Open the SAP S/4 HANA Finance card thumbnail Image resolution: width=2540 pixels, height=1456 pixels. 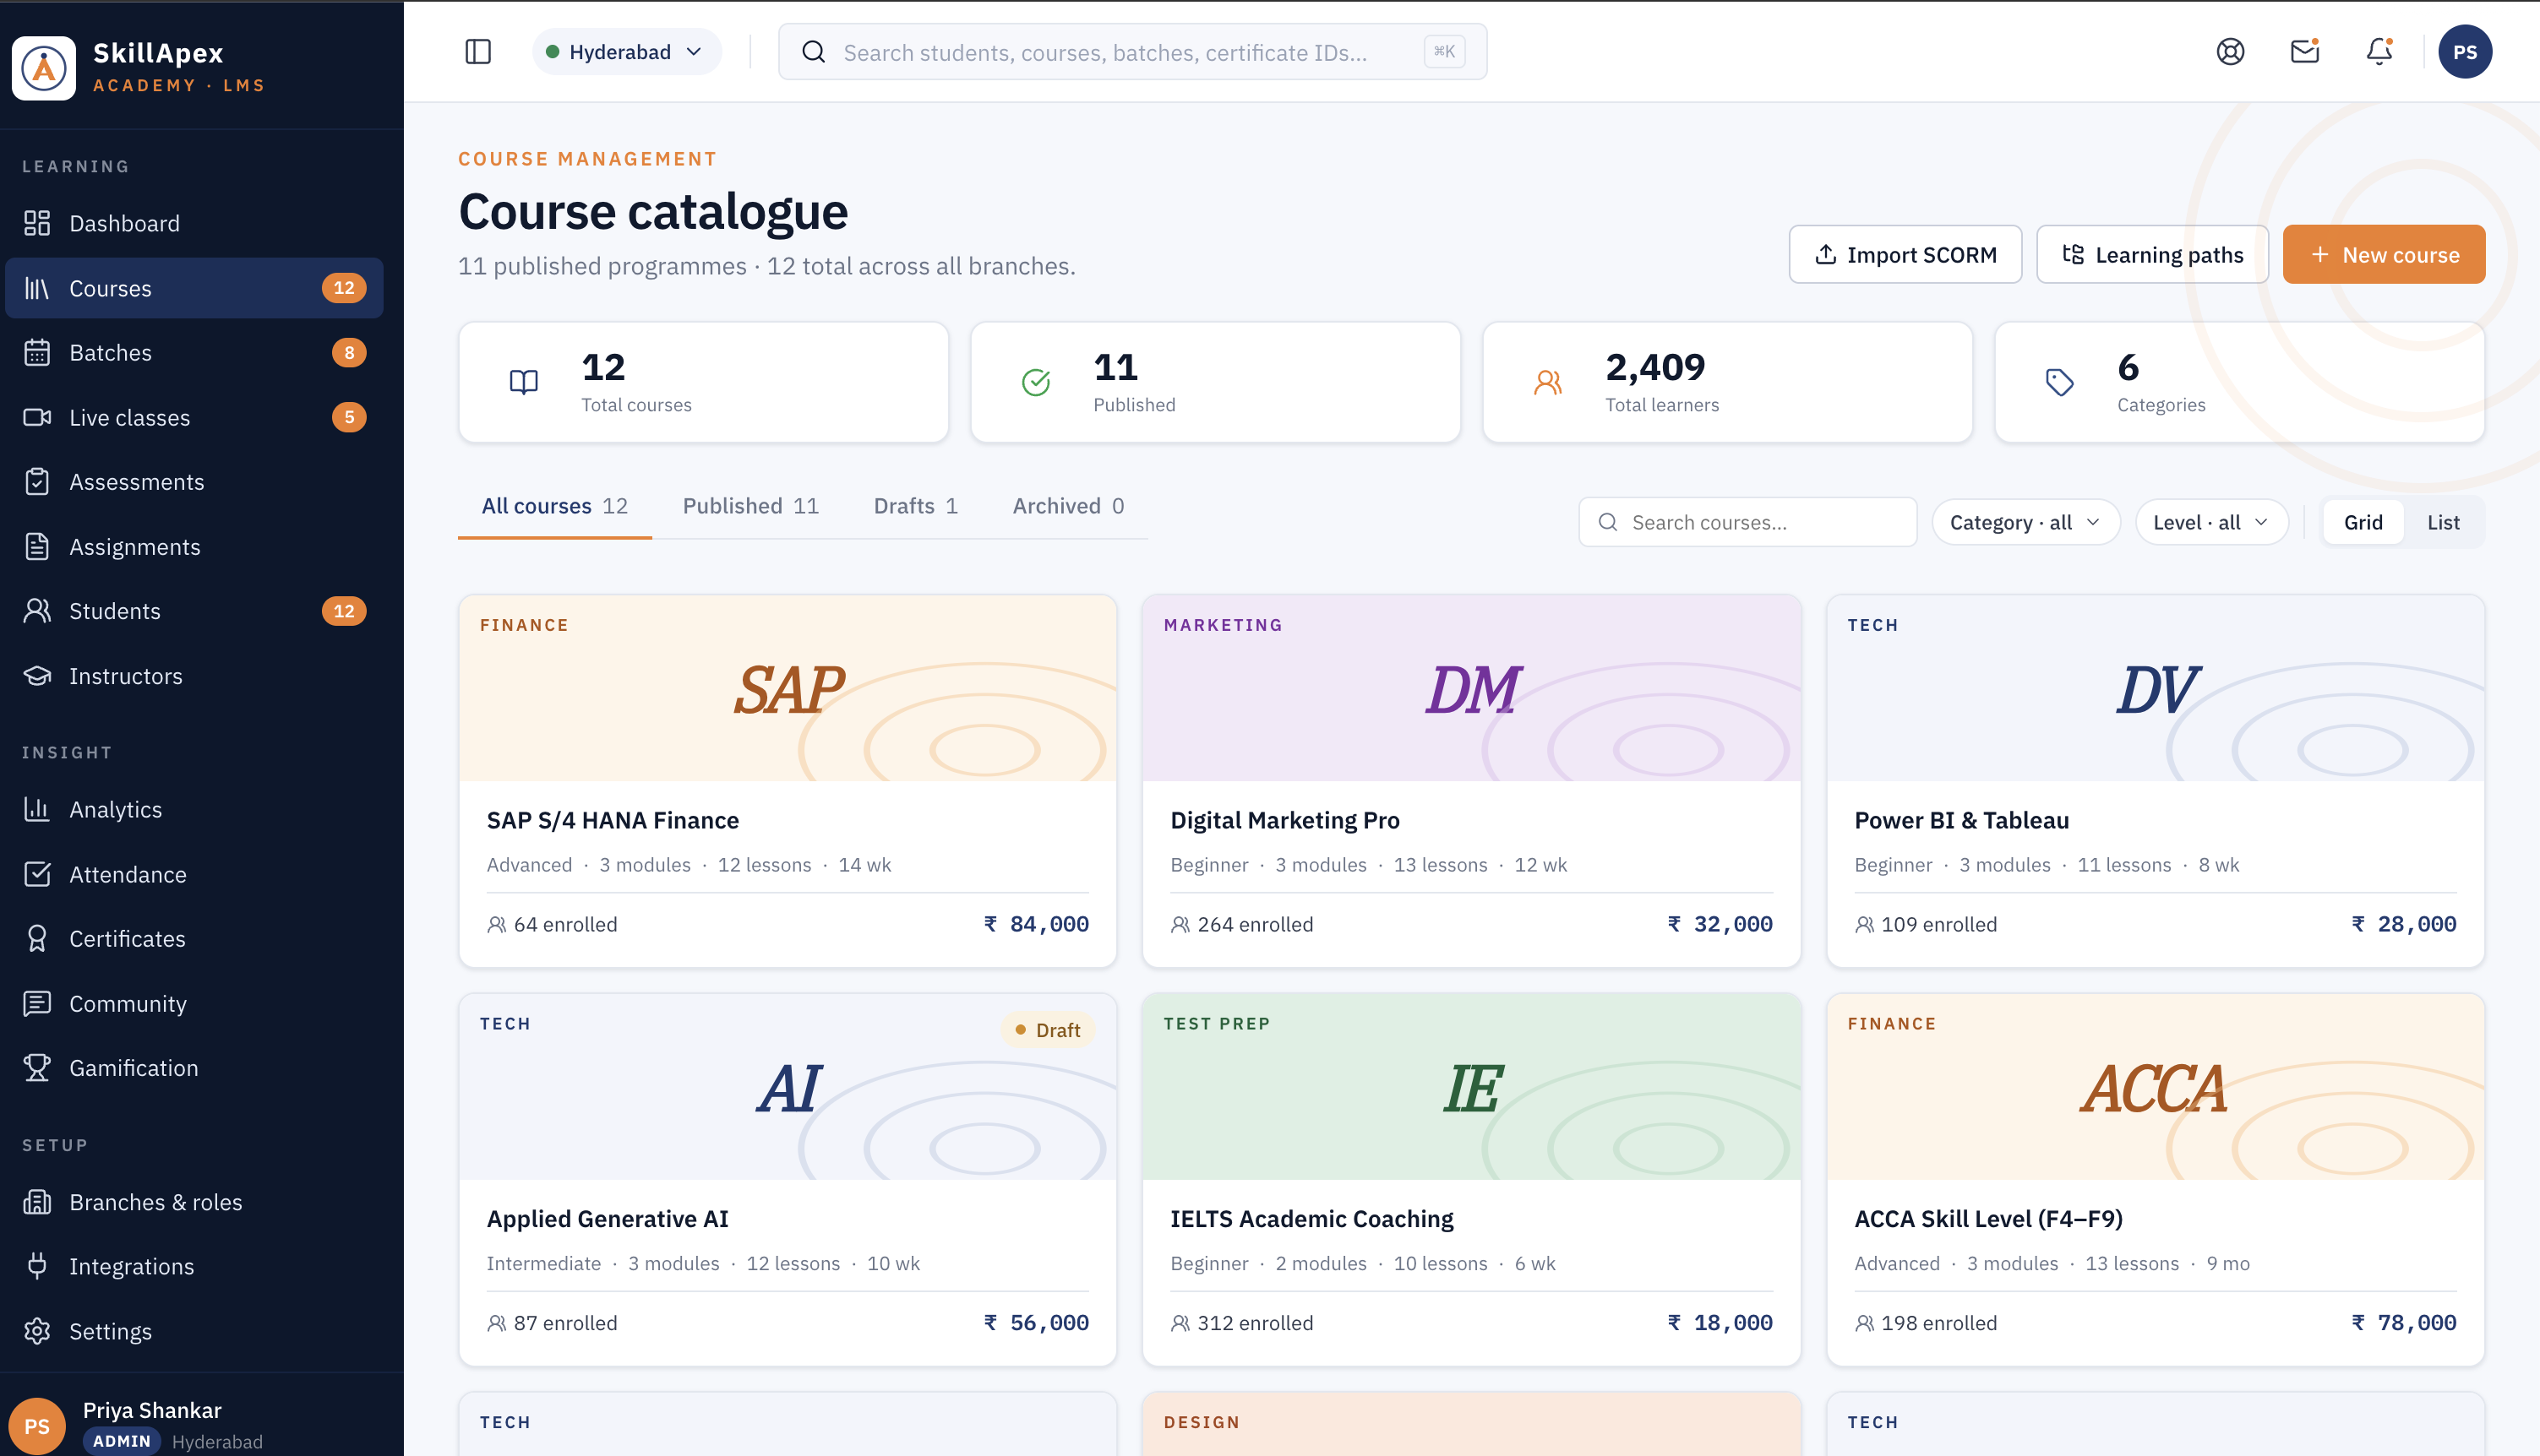coord(788,688)
